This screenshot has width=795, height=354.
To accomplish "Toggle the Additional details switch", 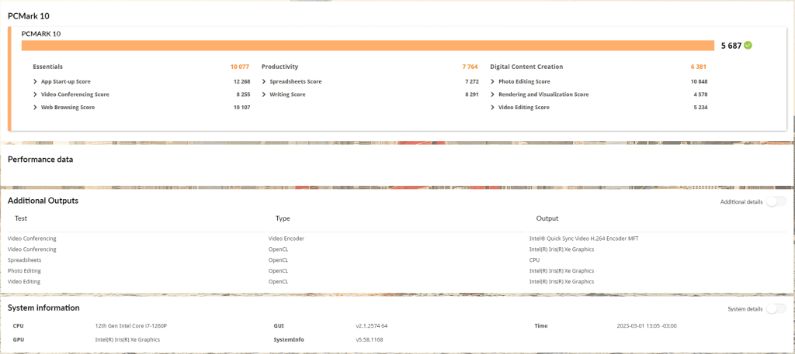I will tap(775, 201).
